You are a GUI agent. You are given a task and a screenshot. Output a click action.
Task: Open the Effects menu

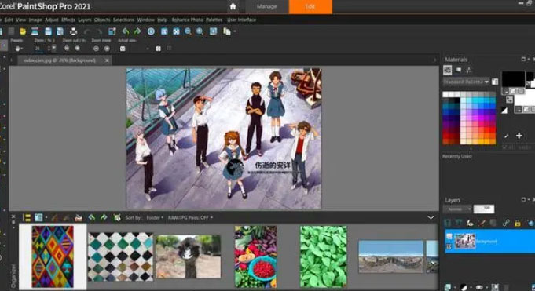click(68, 20)
